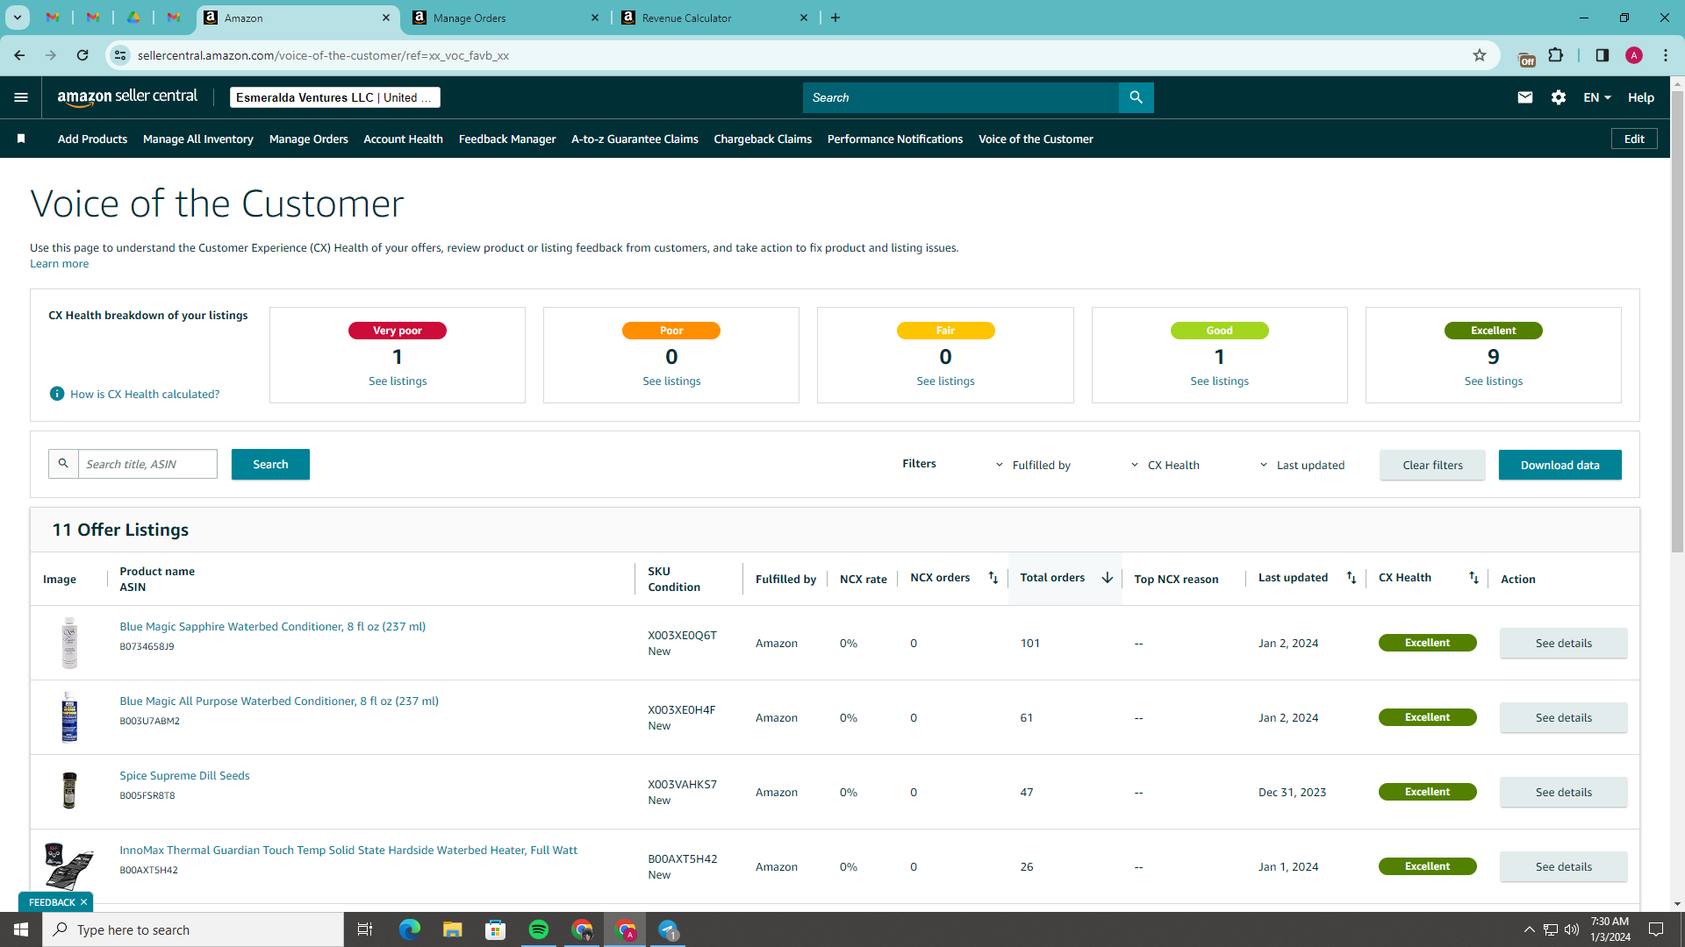The width and height of the screenshot is (1685, 947).
Task: Click the Download data button
Action: [1560, 465]
